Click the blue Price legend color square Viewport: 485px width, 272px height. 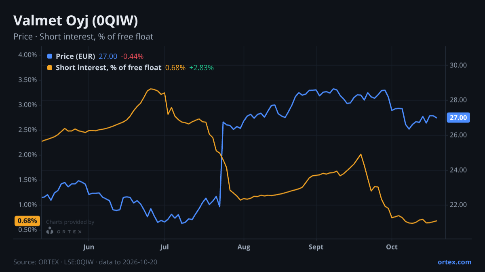(x=50, y=56)
